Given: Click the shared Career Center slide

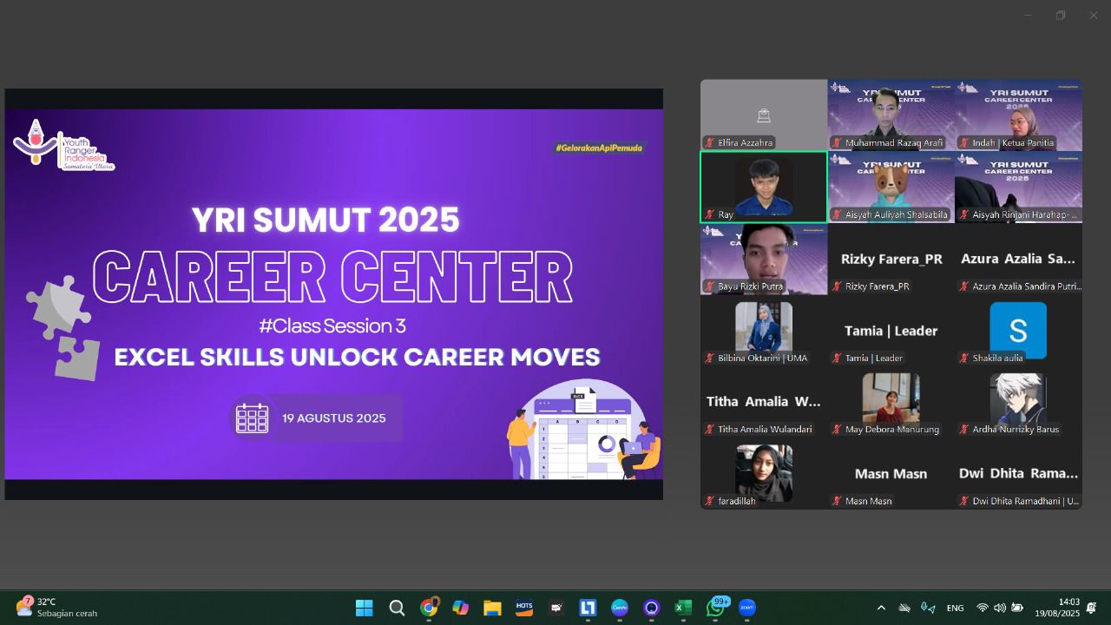Looking at the screenshot, I should pyautogui.click(x=334, y=294).
